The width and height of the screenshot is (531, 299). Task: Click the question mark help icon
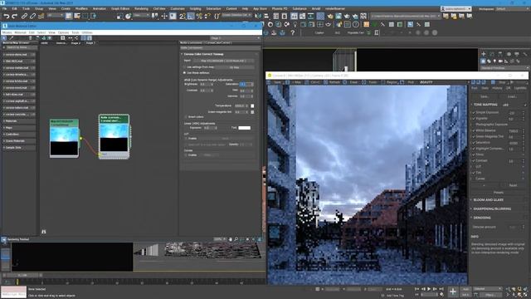[293, 33]
